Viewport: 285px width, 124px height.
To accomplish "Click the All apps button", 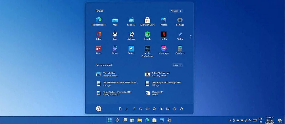I will pyautogui.click(x=176, y=11).
